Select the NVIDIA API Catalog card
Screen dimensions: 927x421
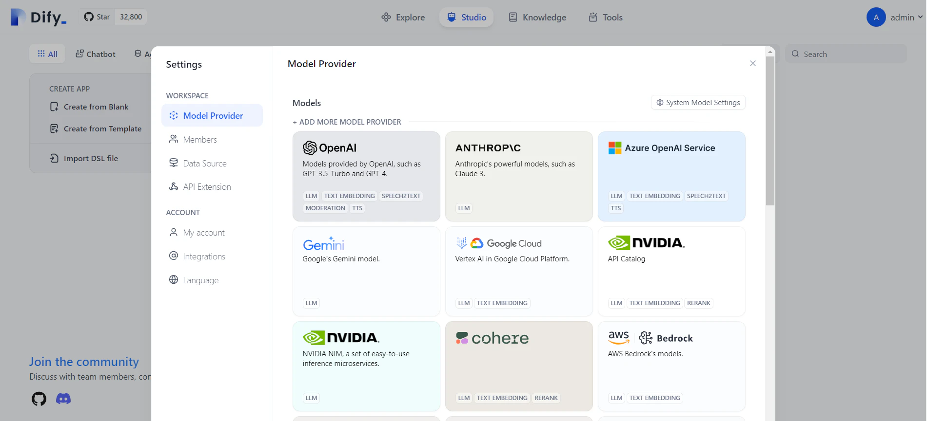point(671,271)
